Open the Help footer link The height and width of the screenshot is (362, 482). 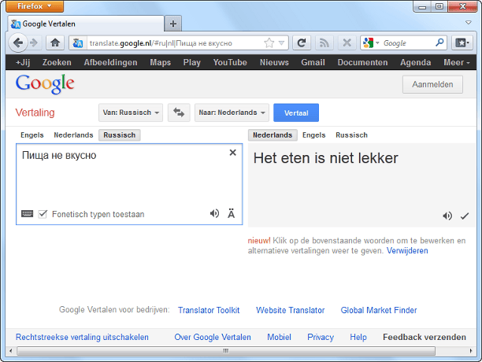pyautogui.click(x=358, y=337)
